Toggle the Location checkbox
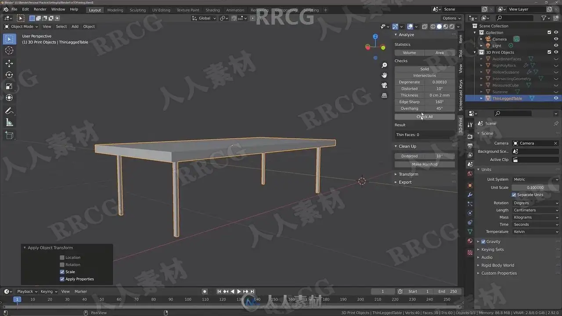562x316 pixels. tap(62, 258)
